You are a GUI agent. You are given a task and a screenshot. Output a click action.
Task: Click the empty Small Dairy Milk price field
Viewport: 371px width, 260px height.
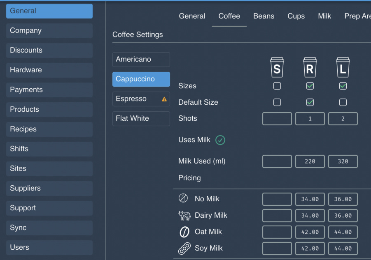[x=277, y=216]
